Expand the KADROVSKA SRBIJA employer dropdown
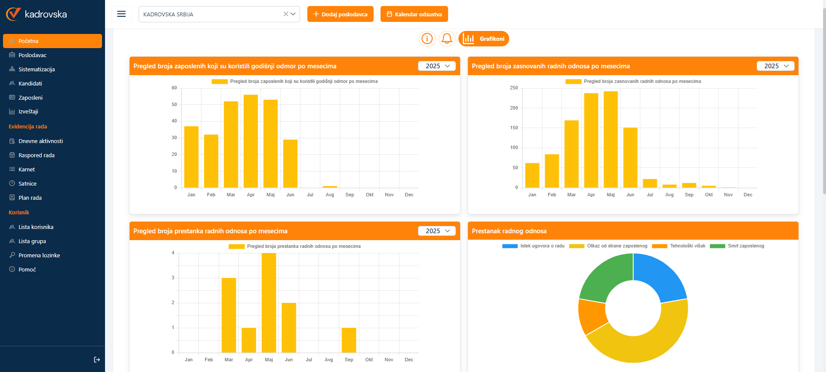The image size is (826, 372). [293, 14]
